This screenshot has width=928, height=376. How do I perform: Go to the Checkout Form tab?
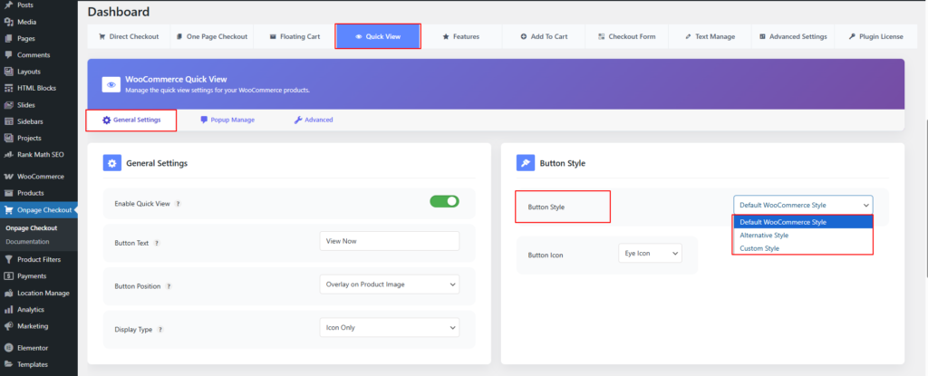tap(632, 36)
